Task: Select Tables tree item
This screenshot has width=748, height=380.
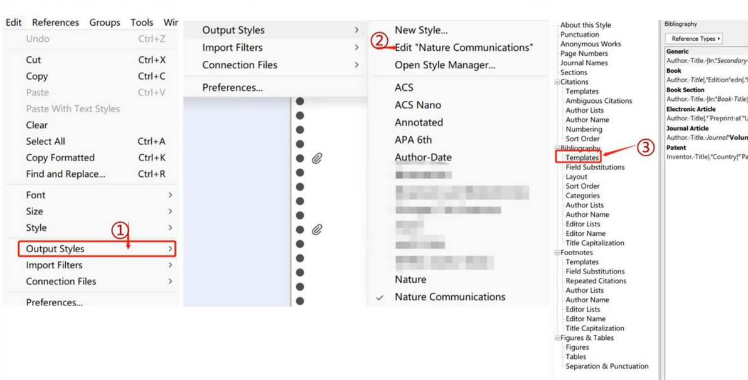Action: coord(576,357)
